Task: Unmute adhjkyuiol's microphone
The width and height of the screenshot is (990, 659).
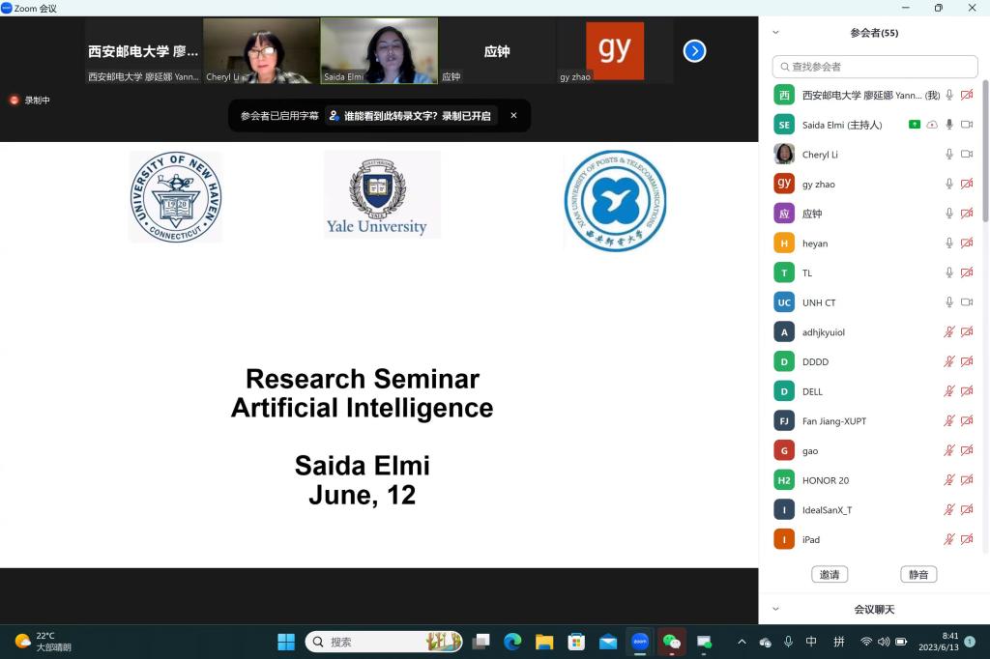Action: [x=949, y=332]
